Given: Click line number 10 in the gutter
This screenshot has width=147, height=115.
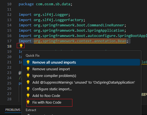Looking at the screenshot, I should click(9, 4).
